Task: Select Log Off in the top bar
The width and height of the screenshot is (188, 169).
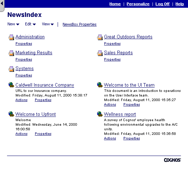Action: (x=162, y=4)
